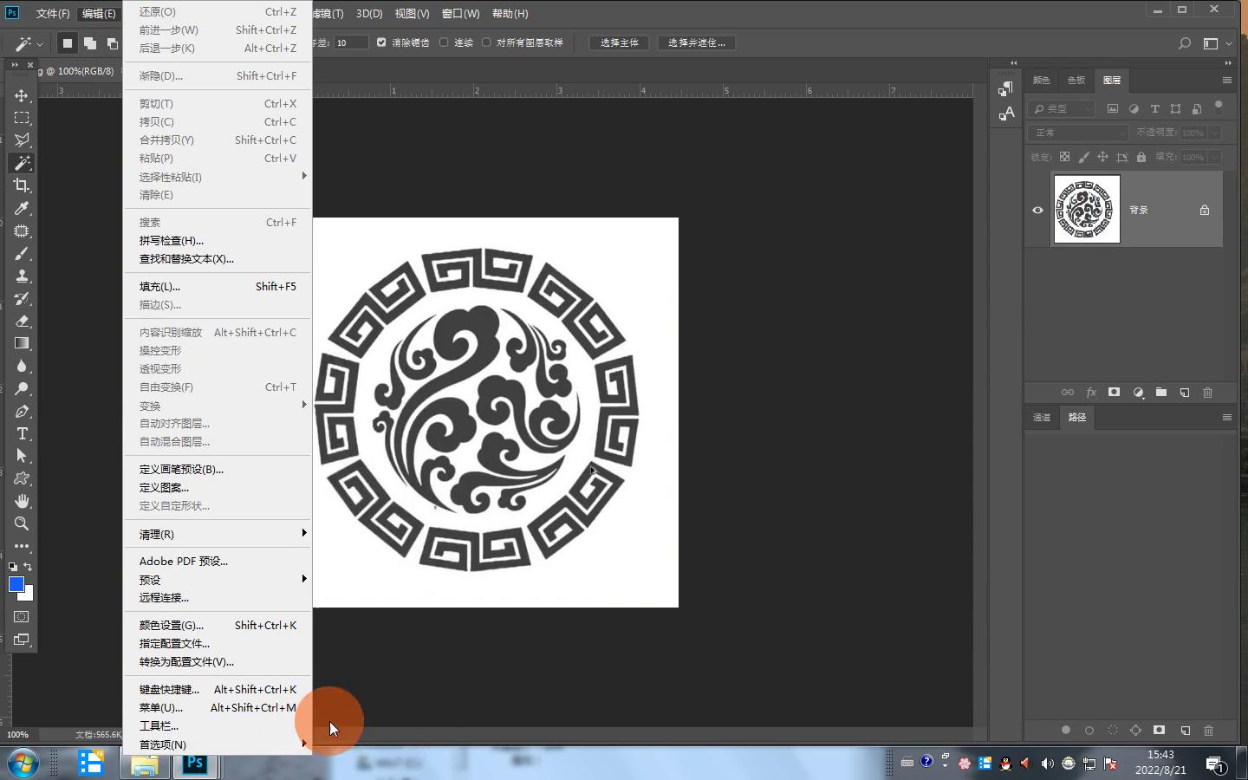Click the Photoshop icon in the taskbar

(x=195, y=764)
